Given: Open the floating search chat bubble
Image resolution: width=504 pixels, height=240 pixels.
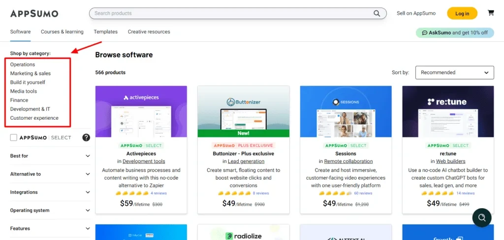Looking at the screenshot, I should 482,217.
